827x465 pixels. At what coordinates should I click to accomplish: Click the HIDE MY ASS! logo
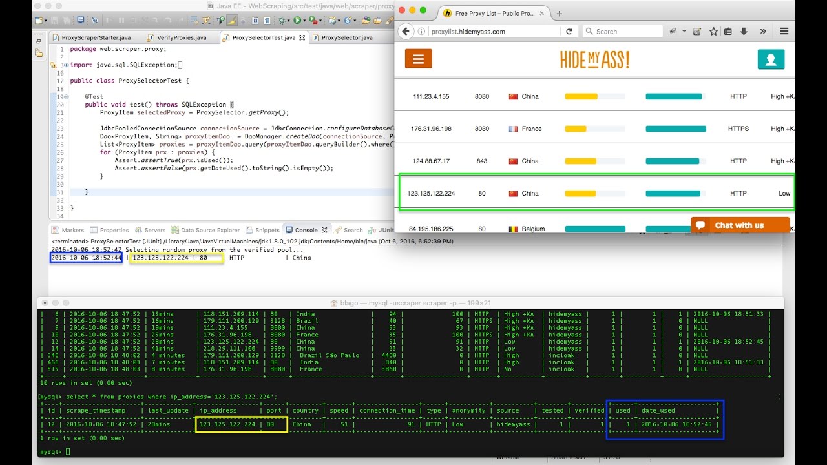coord(594,60)
